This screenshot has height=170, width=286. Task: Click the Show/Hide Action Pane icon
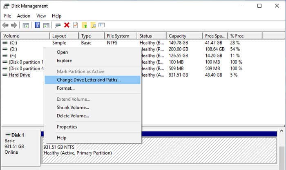[x=46, y=25]
